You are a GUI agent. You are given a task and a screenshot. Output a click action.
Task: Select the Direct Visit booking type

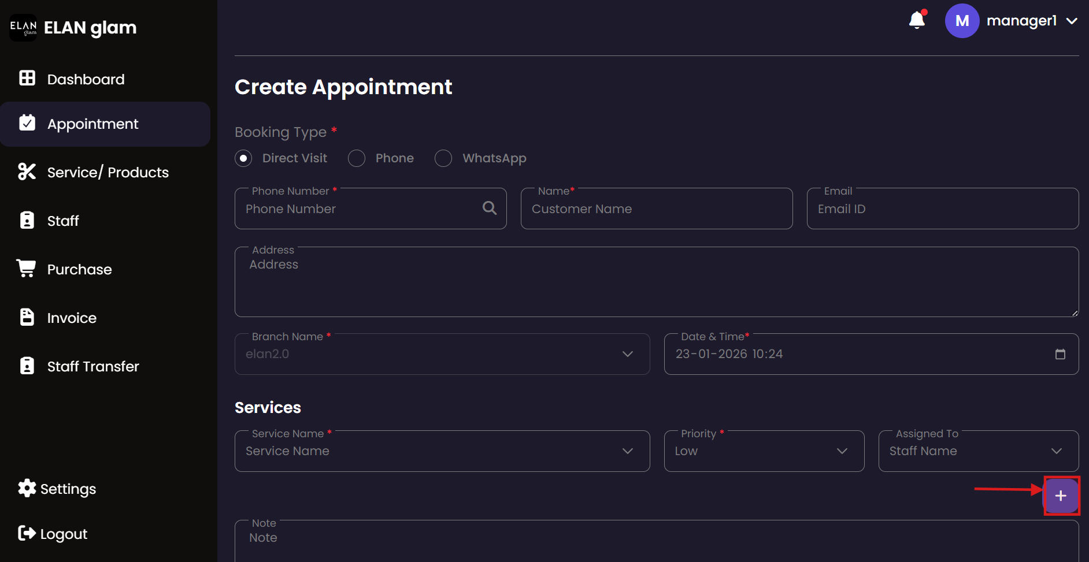point(243,158)
